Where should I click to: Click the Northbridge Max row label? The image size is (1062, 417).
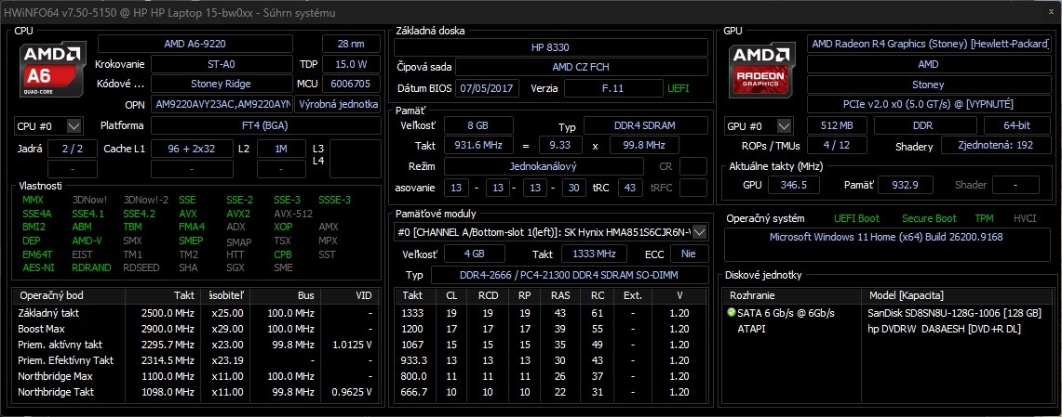55,376
